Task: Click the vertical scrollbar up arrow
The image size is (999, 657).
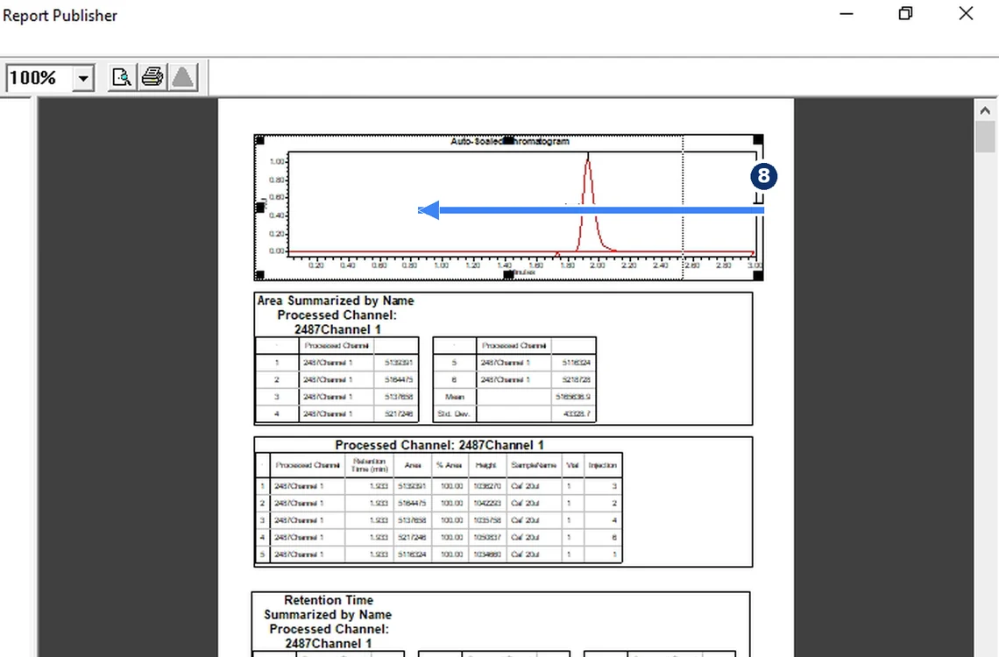Action: click(x=985, y=110)
